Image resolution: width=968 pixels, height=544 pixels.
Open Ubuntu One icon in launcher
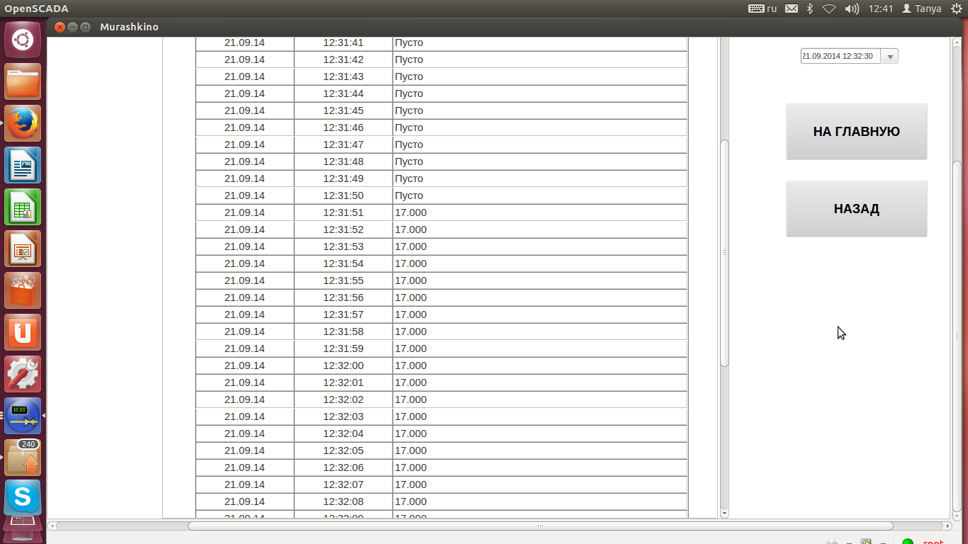23,332
